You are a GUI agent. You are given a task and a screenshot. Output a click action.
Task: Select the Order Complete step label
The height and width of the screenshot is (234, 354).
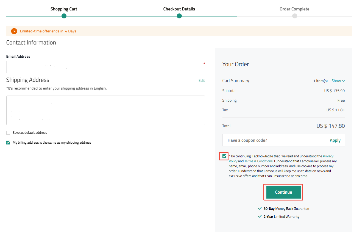[294, 9]
